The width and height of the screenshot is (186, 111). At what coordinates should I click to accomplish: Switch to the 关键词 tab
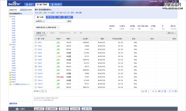click(x=69, y=17)
